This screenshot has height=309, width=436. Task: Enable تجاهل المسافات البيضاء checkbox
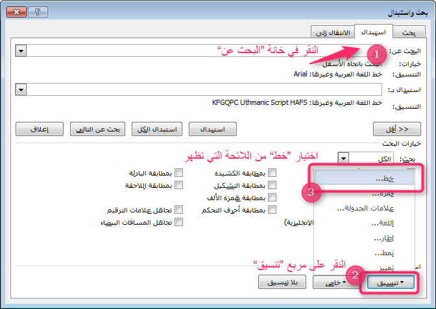(x=179, y=222)
